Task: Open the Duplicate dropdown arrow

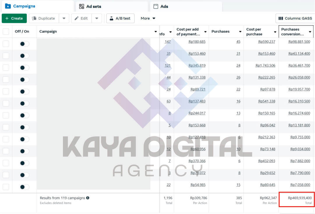Action: tap(64, 18)
